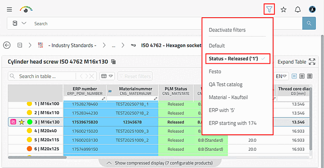Click the catalog root breadcrumb icon

[x=19, y=45]
